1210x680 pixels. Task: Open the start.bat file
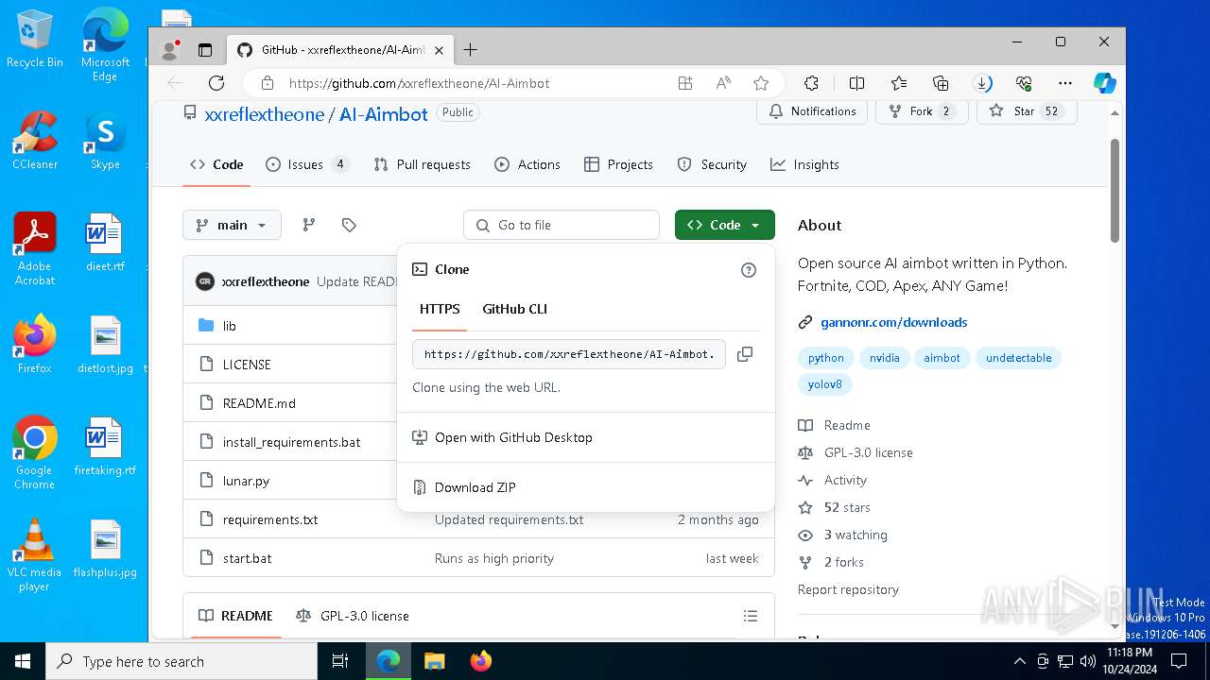tap(247, 558)
